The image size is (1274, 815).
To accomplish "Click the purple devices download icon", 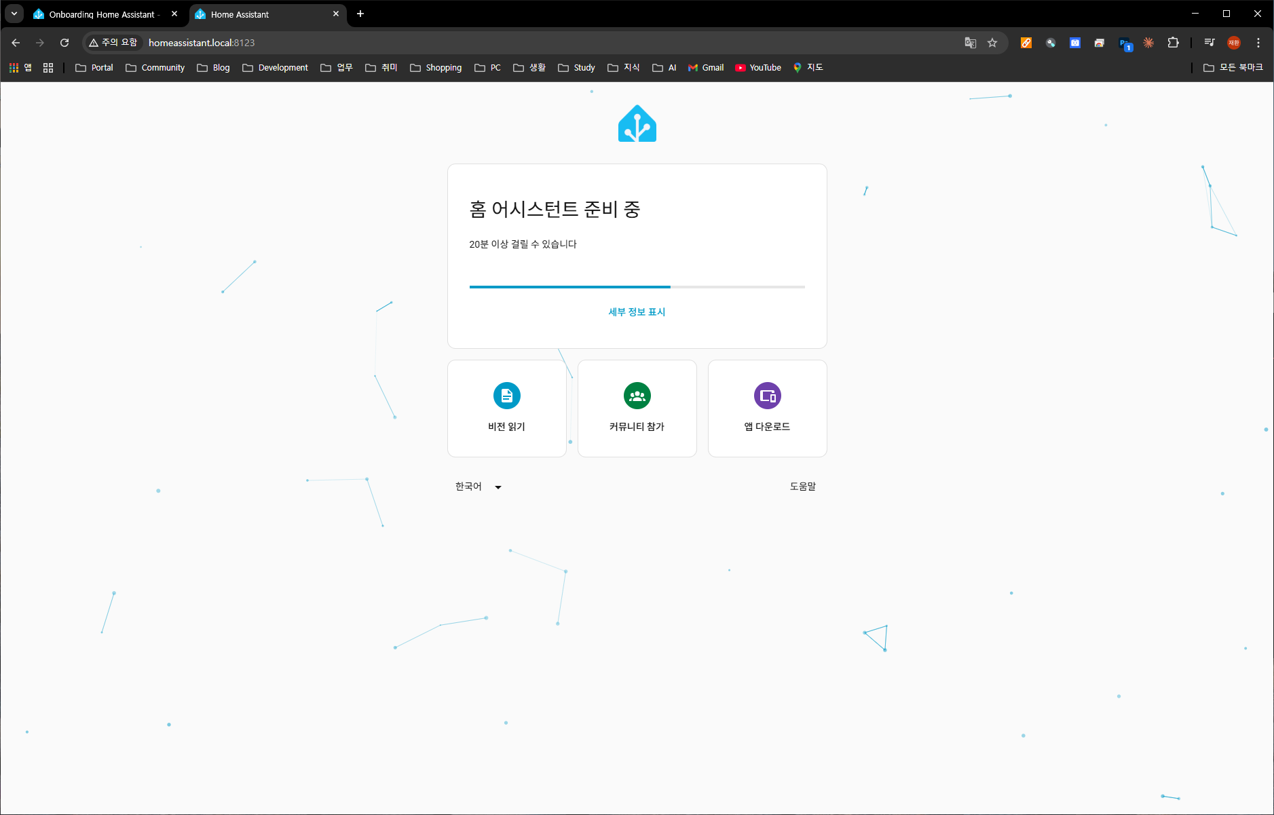I will coord(768,396).
